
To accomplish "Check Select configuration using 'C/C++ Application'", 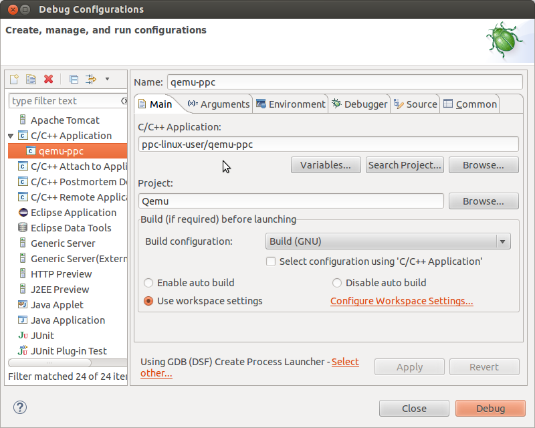I will [x=271, y=261].
